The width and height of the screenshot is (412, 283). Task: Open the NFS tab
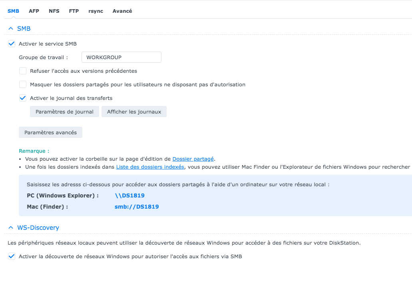click(54, 11)
